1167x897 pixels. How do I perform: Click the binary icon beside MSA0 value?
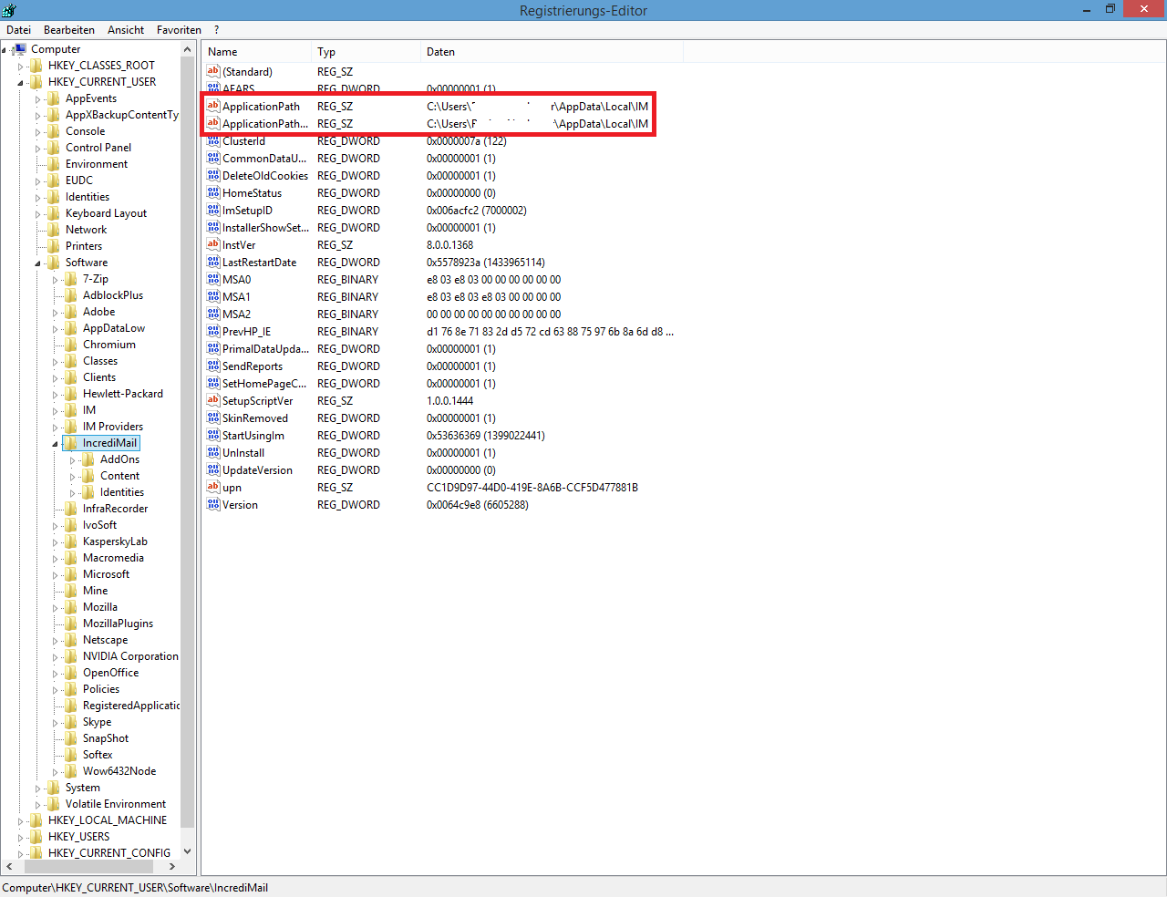click(213, 280)
